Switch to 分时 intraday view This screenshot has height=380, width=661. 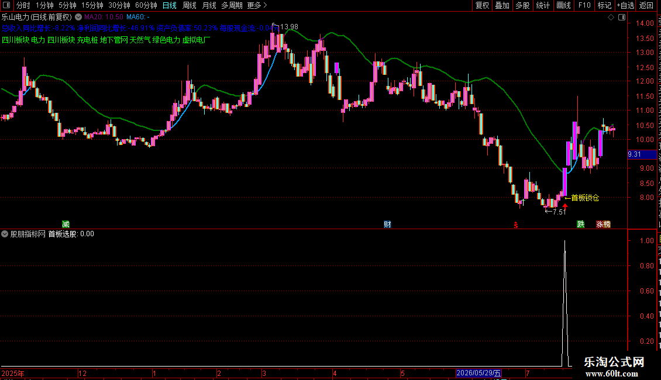[23, 5]
